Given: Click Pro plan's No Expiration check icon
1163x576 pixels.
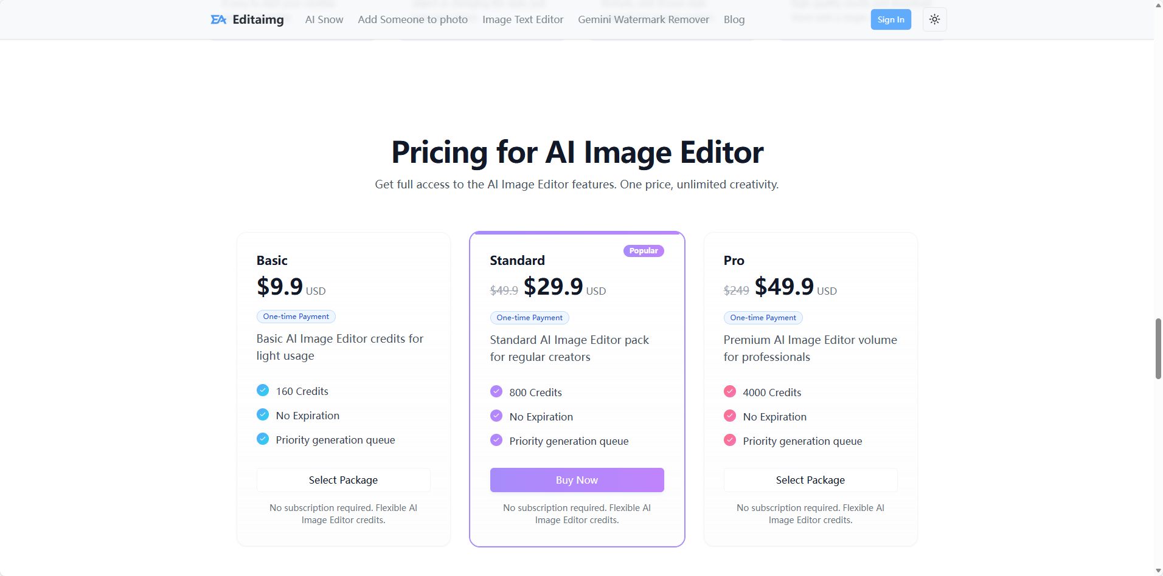Looking at the screenshot, I should click(730, 416).
